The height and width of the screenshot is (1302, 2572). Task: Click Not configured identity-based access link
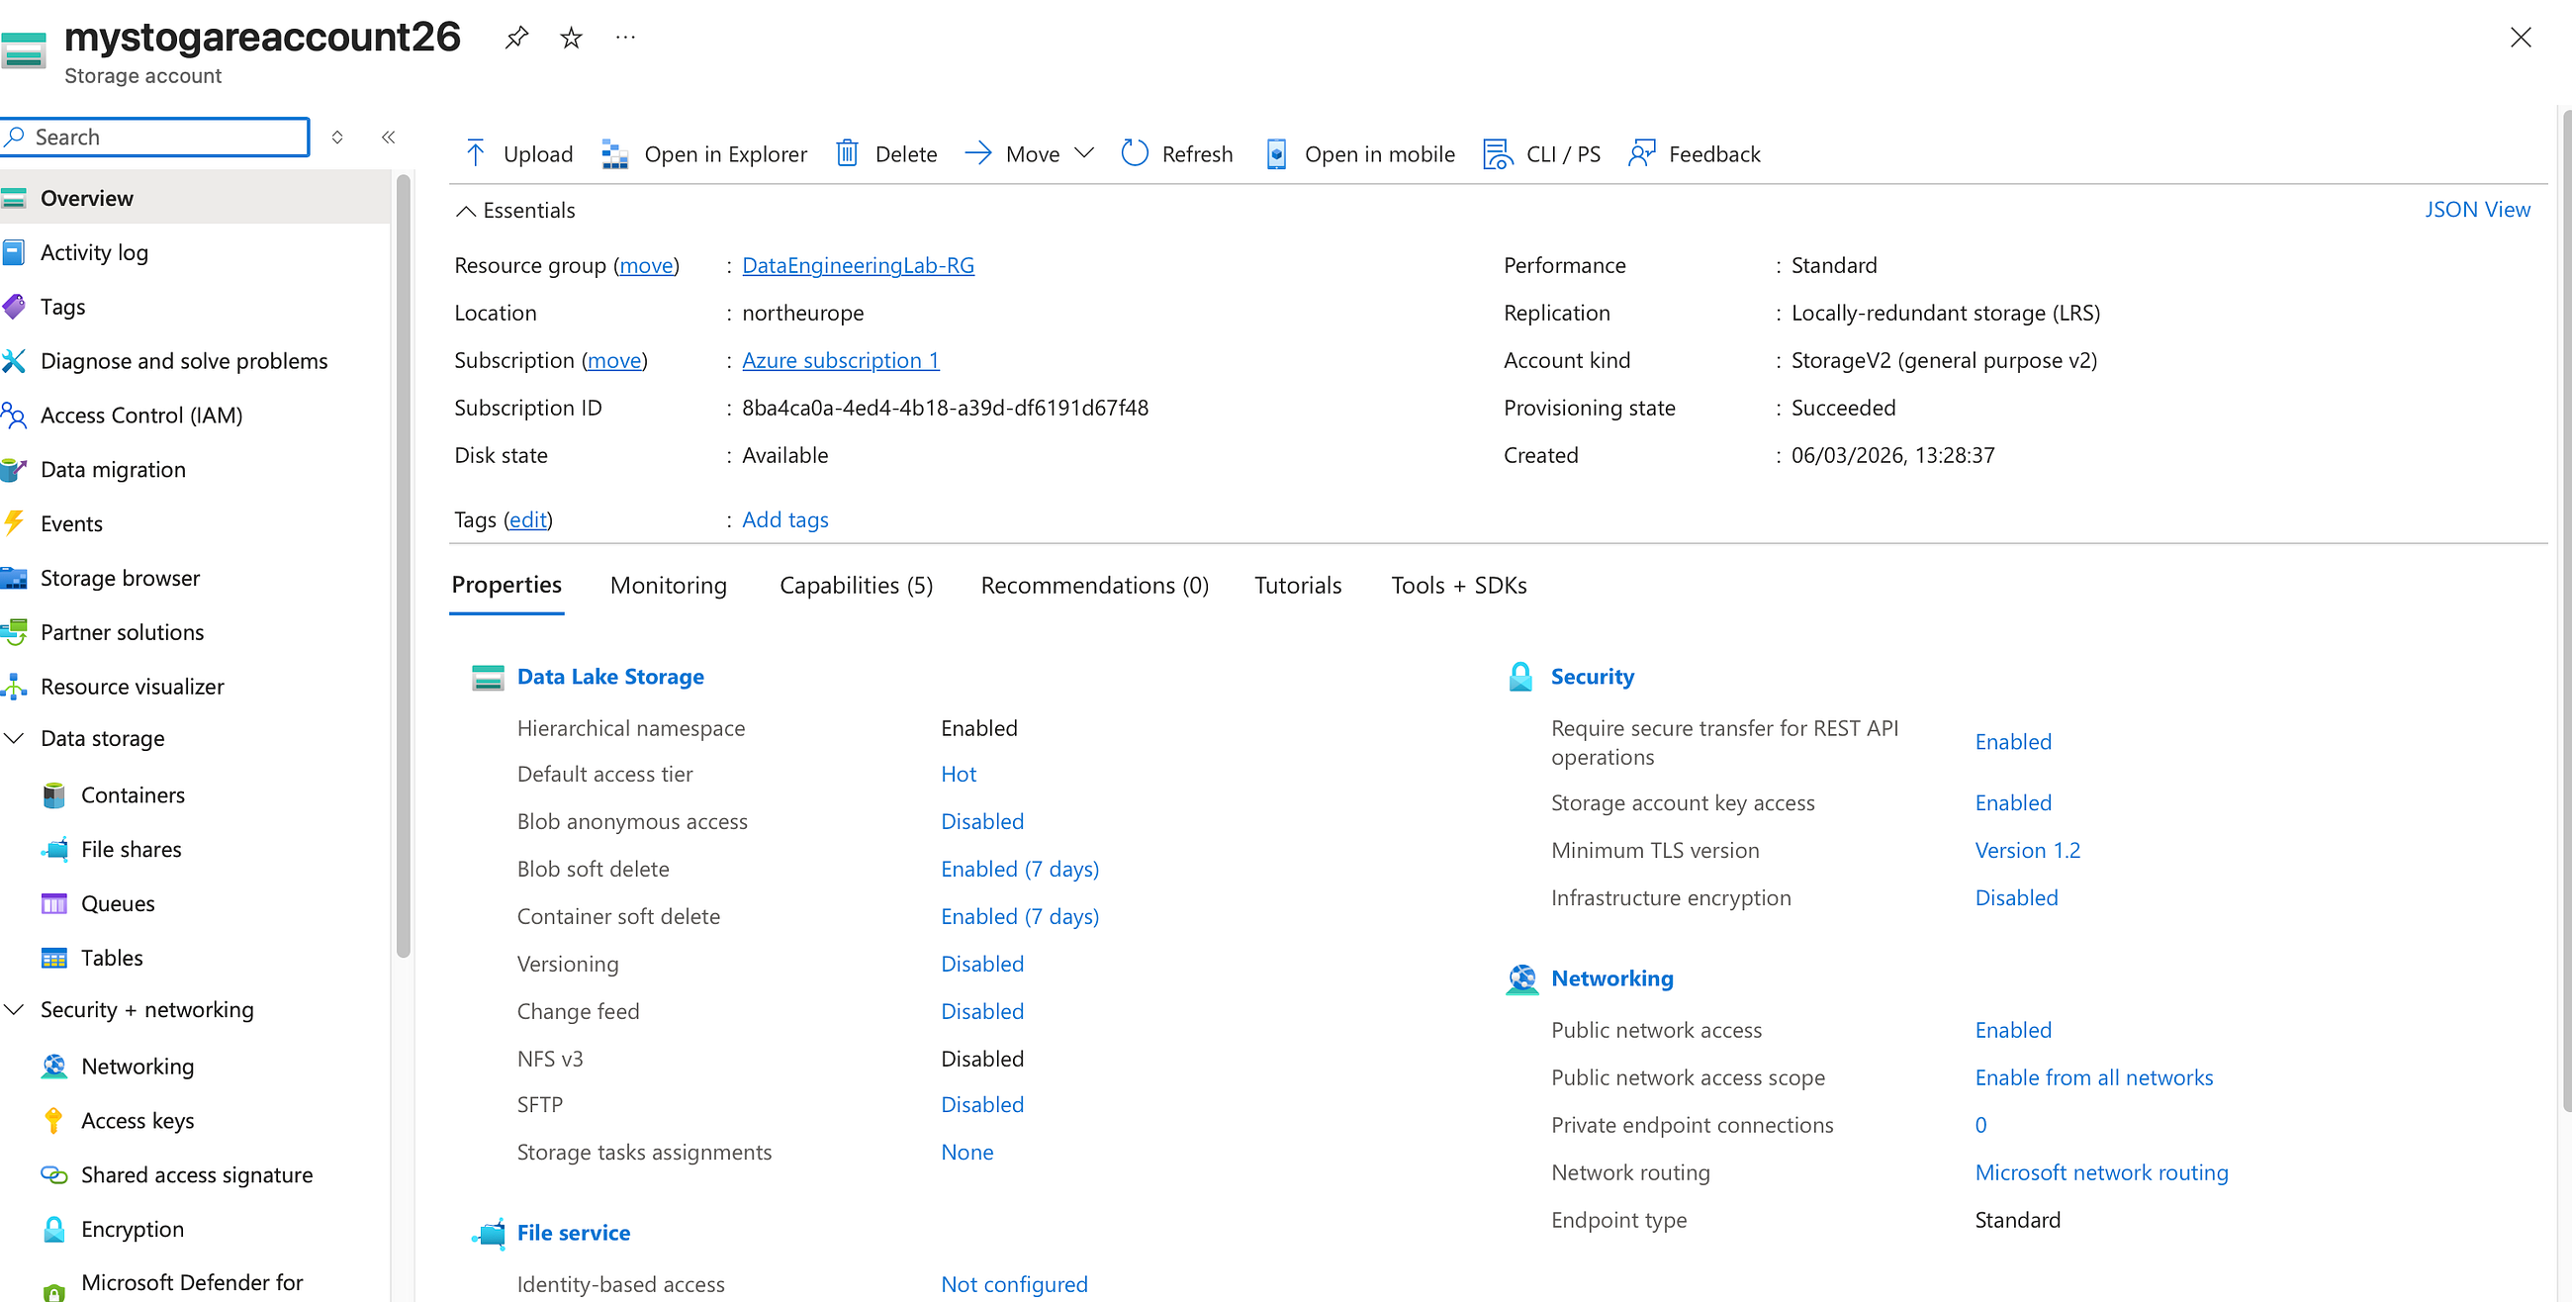pos(1013,1285)
